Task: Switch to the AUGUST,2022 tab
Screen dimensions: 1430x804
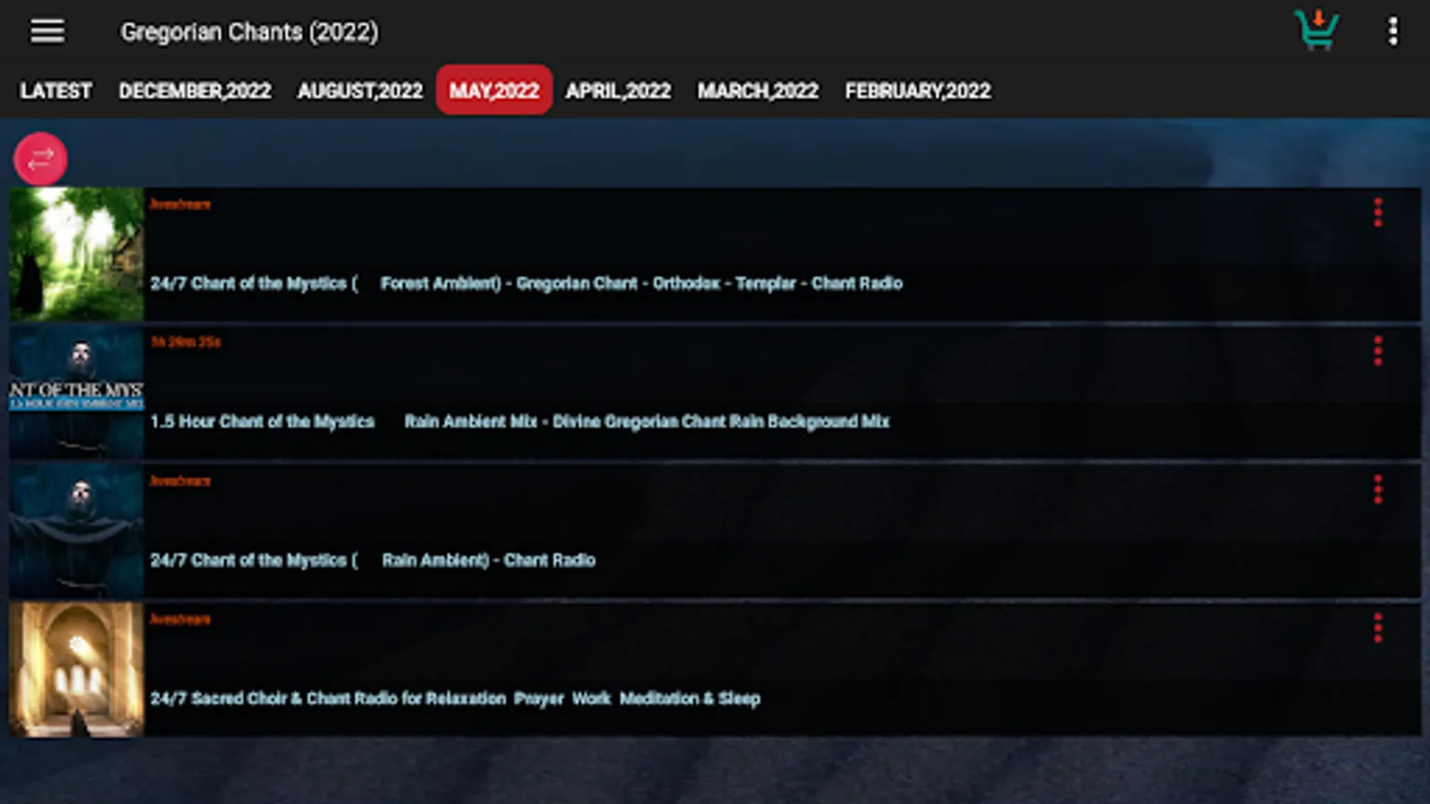Action: pos(360,90)
